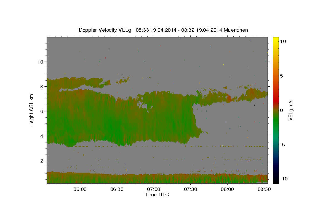The width and height of the screenshot is (331, 220).
Task: Click colorbar tick label '0'
Action: click(x=281, y=110)
